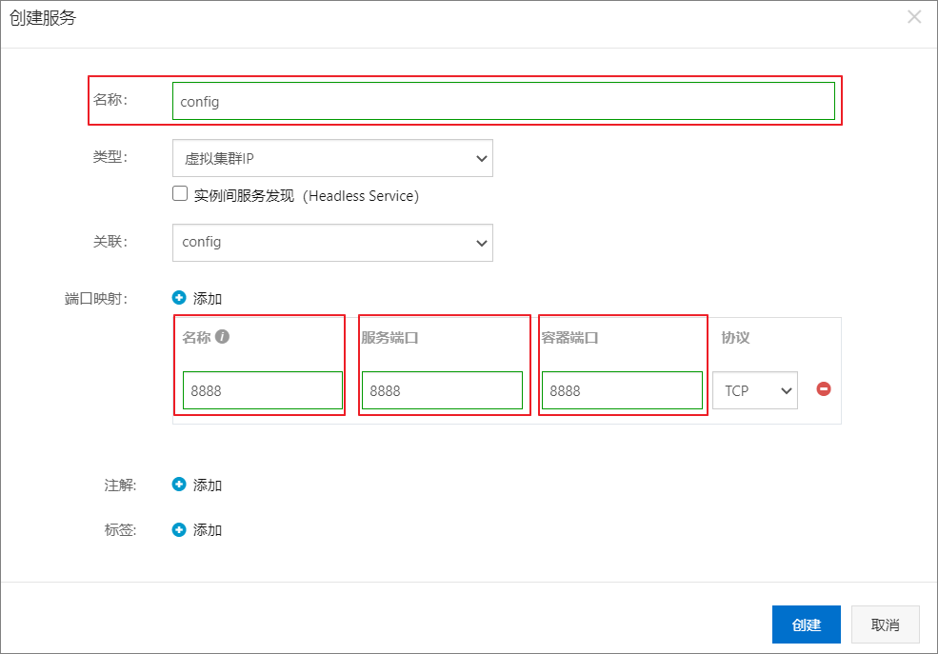938x654 pixels.
Task: Open the TCP protocol dropdown
Action: [x=755, y=390]
